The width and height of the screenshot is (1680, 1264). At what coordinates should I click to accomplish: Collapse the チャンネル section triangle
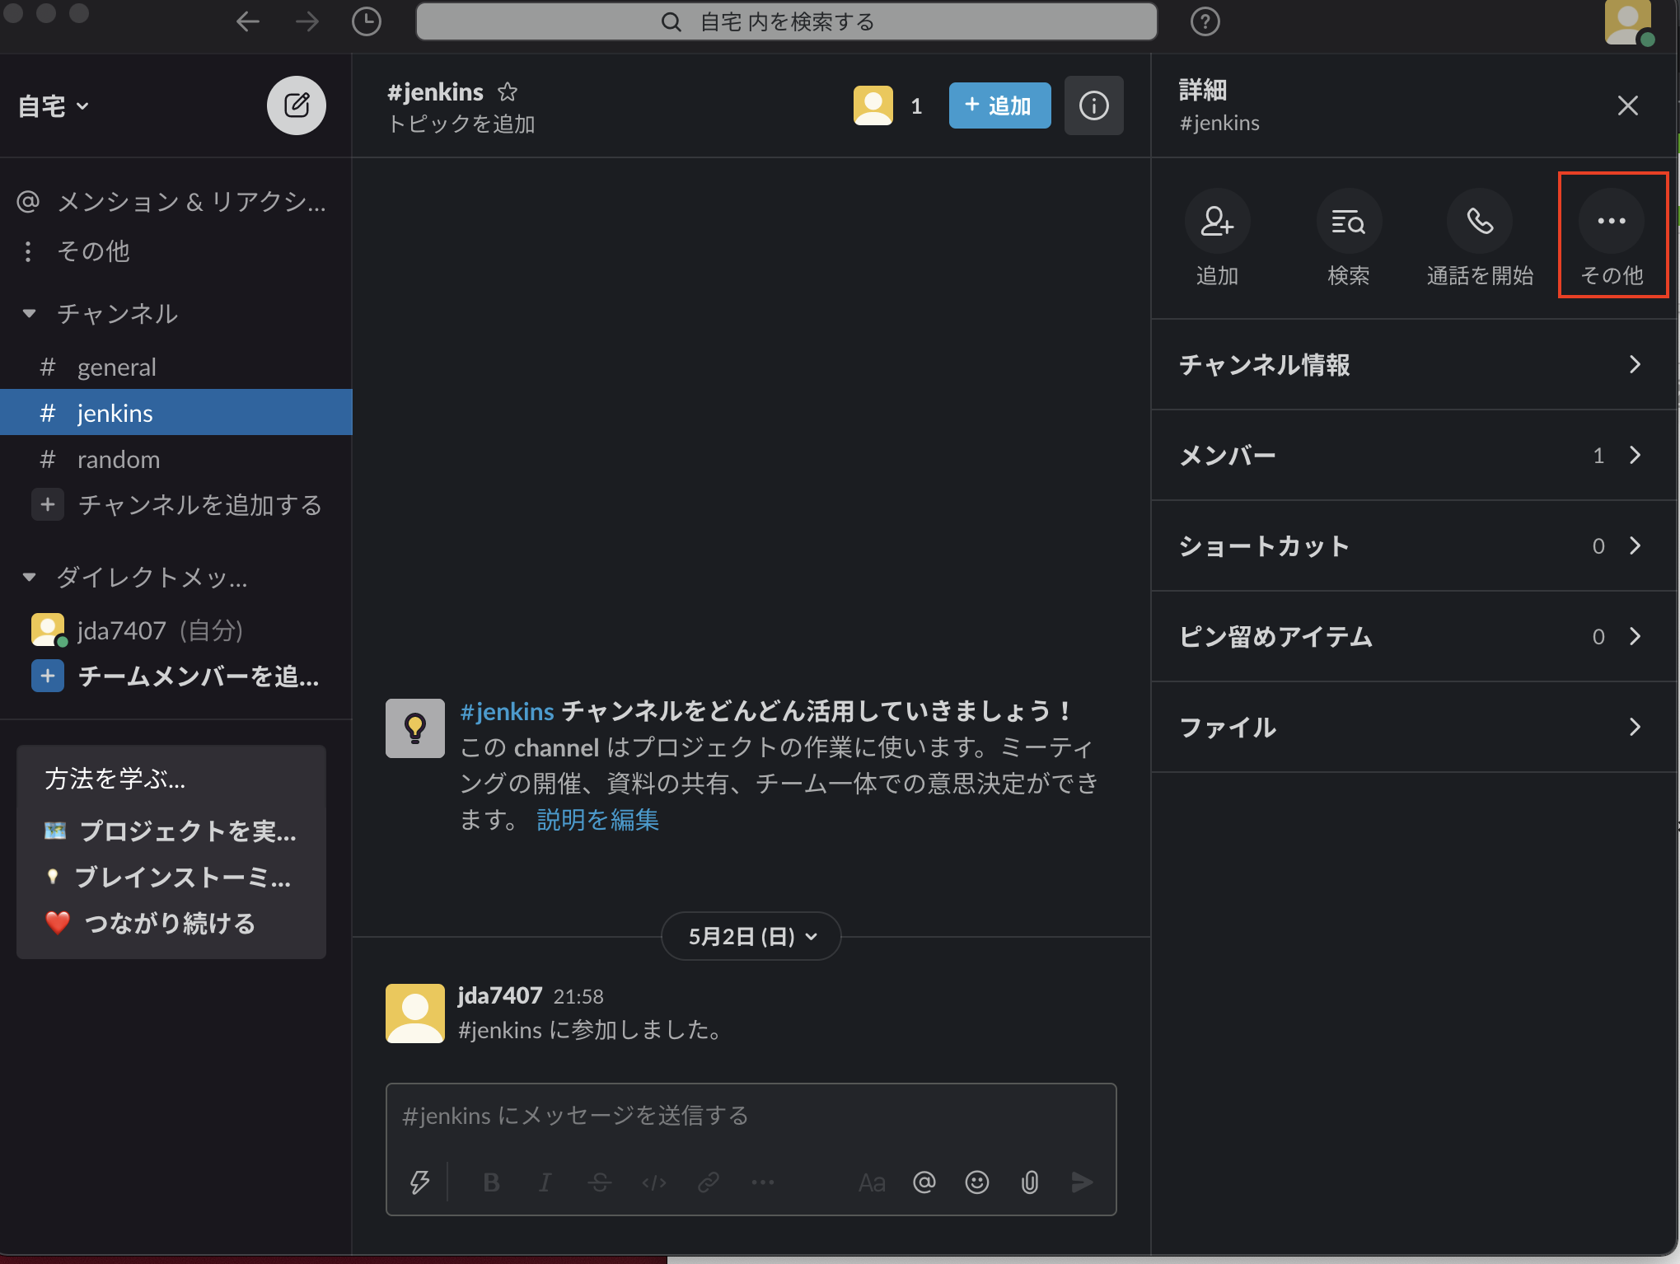tap(29, 314)
